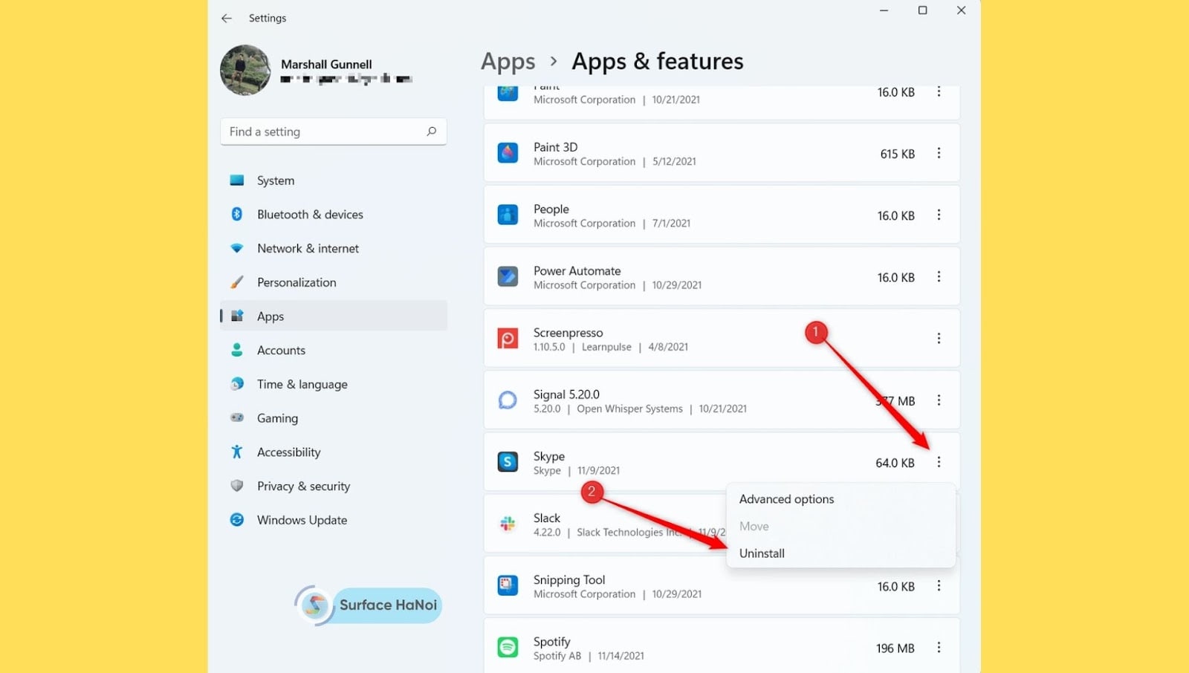
Task: Open Accounts settings
Action: [334, 351]
